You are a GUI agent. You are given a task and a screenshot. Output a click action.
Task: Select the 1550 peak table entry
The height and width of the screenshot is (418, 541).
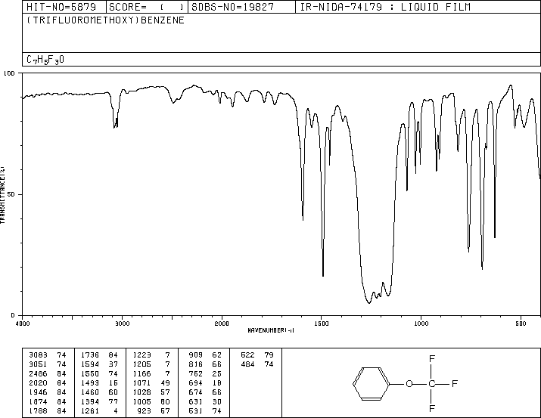point(99,373)
